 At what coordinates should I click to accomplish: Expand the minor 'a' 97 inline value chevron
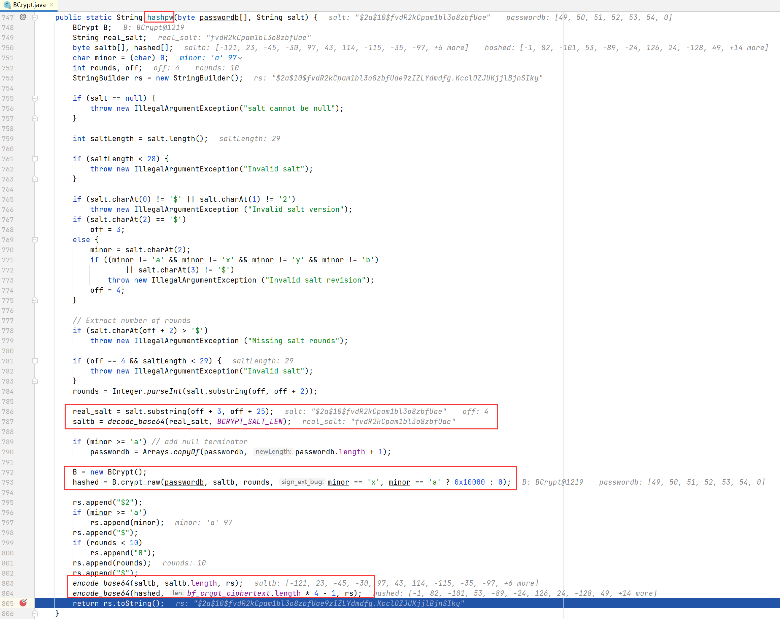pyautogui.click(x=240, y=58)
